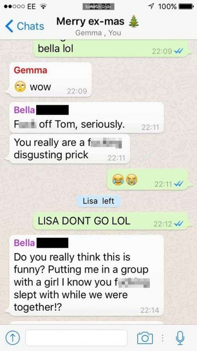Viewport: 197px width, 351px height.
Task: Tap Bella's 'Do you really think' message
Action: tap(86, 275)
